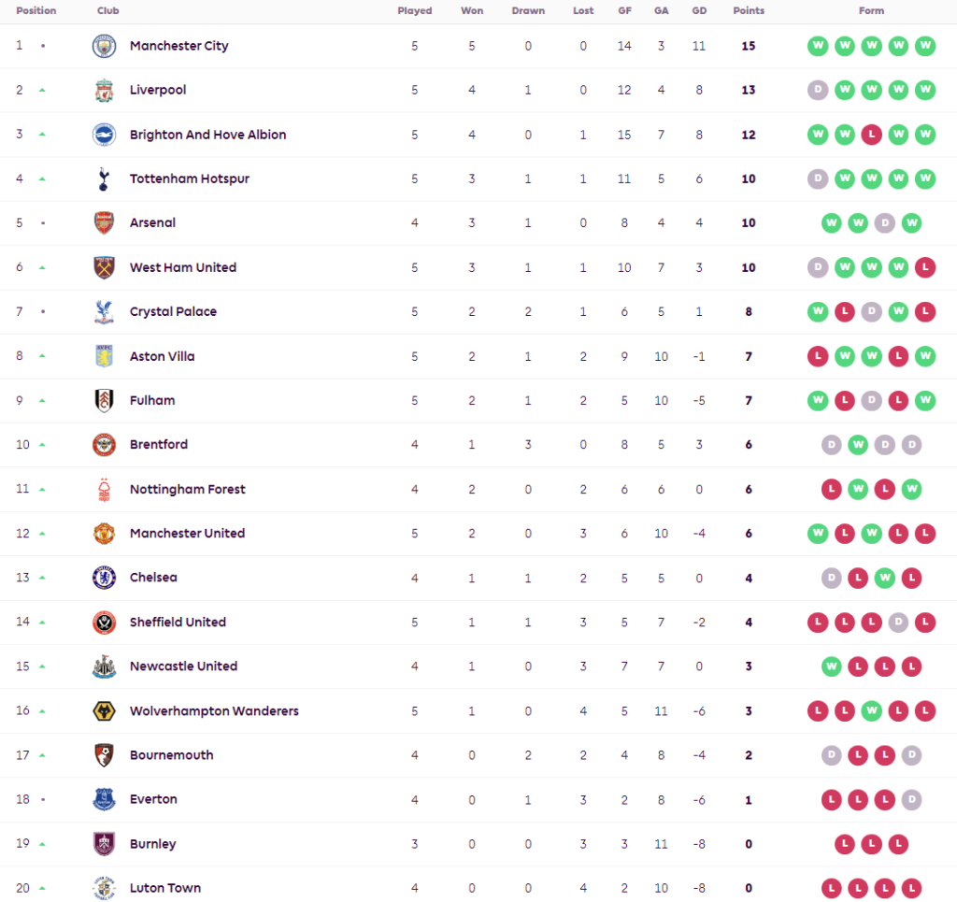Sort table by Points column header
Viewport: 957px width, 902px height.
(x=748, y=11)
